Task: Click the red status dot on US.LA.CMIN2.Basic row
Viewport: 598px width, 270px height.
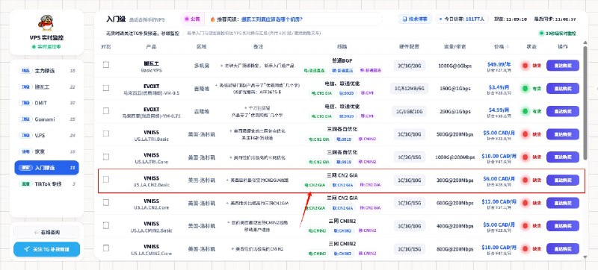Action: 525,226
